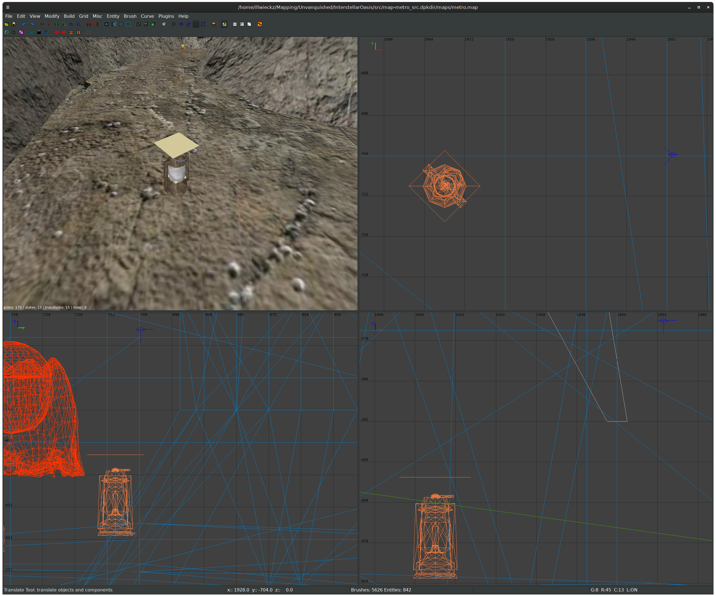The height and width of the screenshot is (597, 716).
Task: Click the Select Complete Tall icon
Action: [121, 24]
